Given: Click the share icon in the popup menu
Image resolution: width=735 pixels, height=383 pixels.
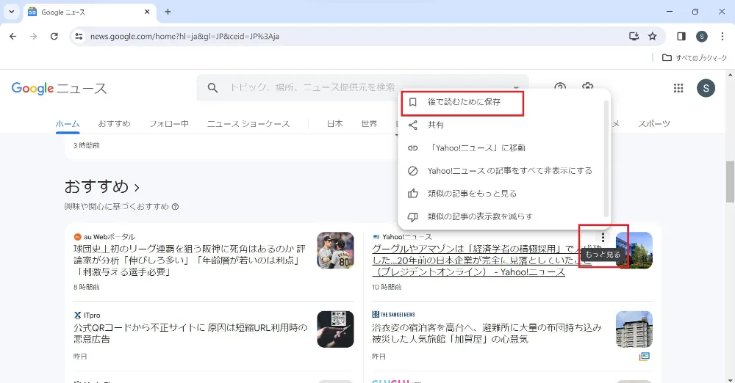Looking at the screenshot, I should pos(412,125).
